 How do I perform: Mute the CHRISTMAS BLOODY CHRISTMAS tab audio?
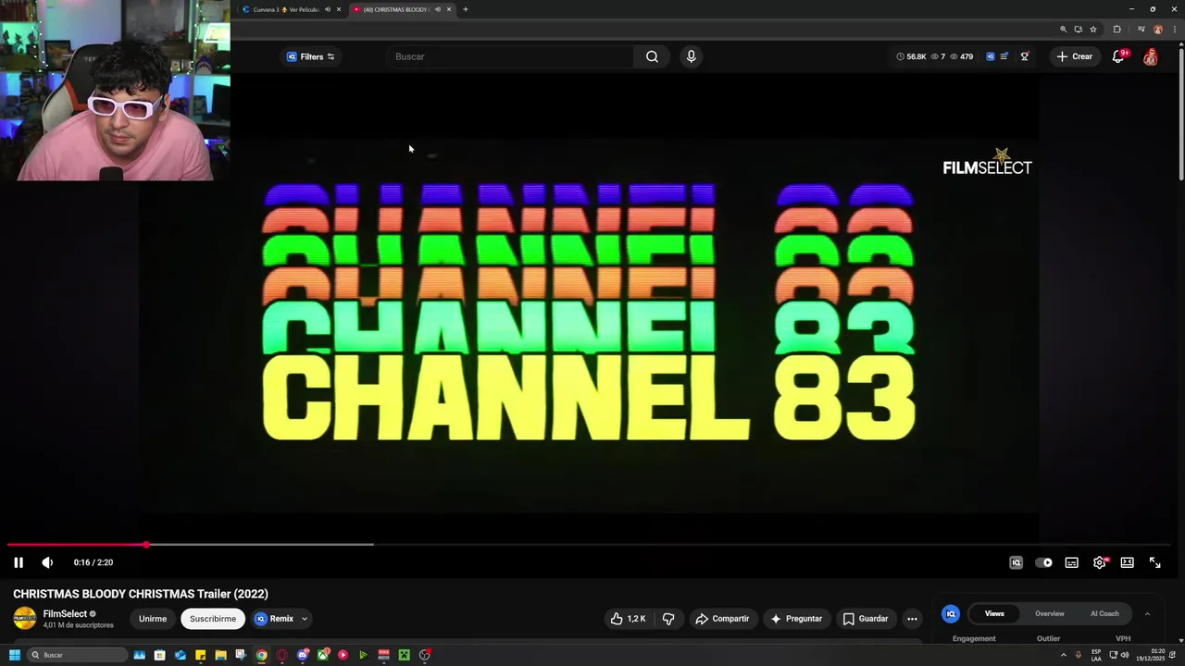coord(438,9)
